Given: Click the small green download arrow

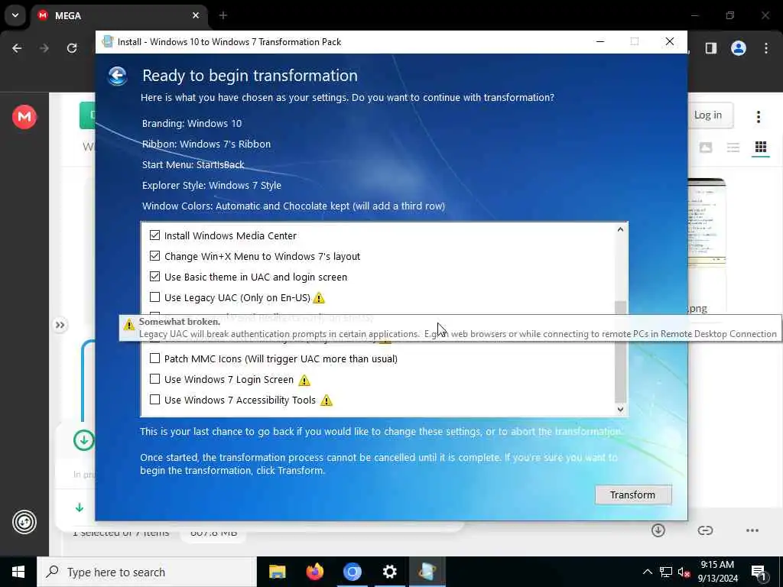Looking at the screenshot, I should (80, 508).
